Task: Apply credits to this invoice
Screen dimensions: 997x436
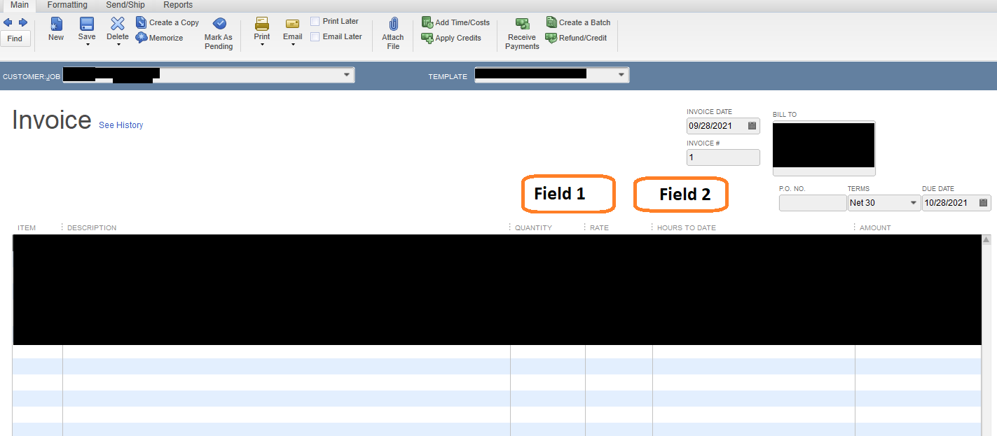Action: tap(453, 38)
